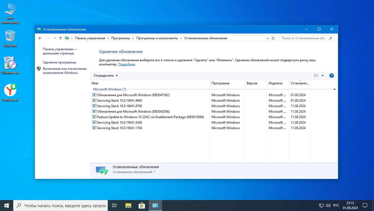Refresh the installed updates list
The width and height of the screenshot is (374, 211).
(x=273, y=38)
